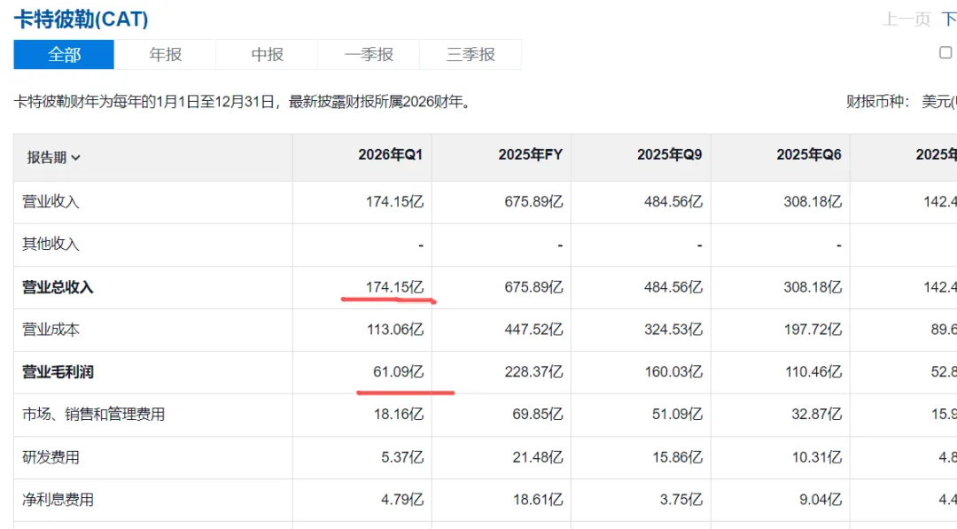This screenshot has width=957, height=529.
Task: Open the 三季报 tab
Action: tap(471, 55)
